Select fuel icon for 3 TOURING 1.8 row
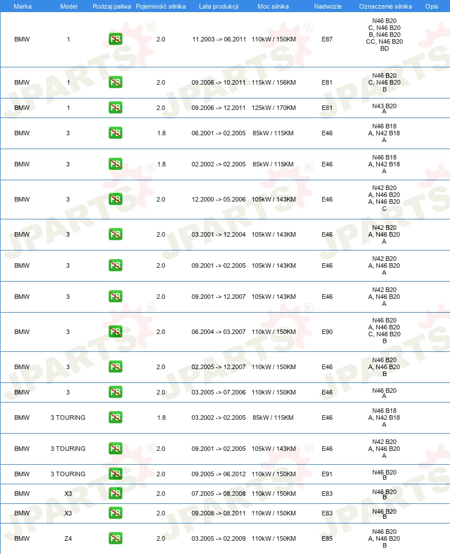 coord(116,418)
